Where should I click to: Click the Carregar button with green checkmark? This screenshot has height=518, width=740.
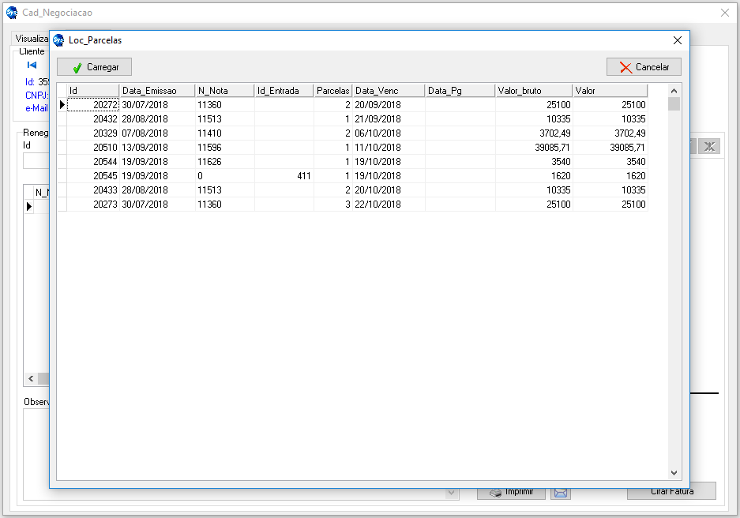(x=94, y=67)
